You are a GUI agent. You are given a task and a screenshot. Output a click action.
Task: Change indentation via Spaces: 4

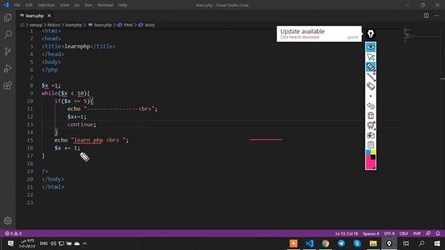coord(371,233)
